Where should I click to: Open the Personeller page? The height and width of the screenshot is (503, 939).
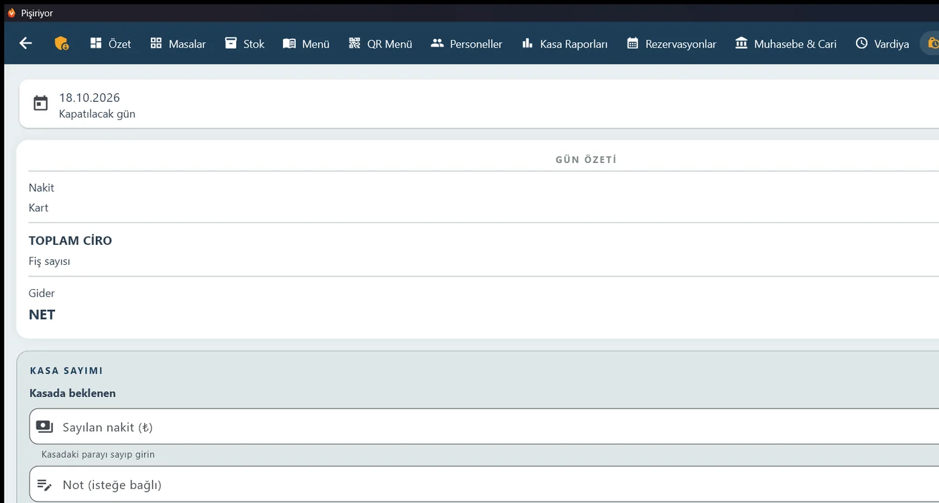pyautogui.click(x=467, y=44)
